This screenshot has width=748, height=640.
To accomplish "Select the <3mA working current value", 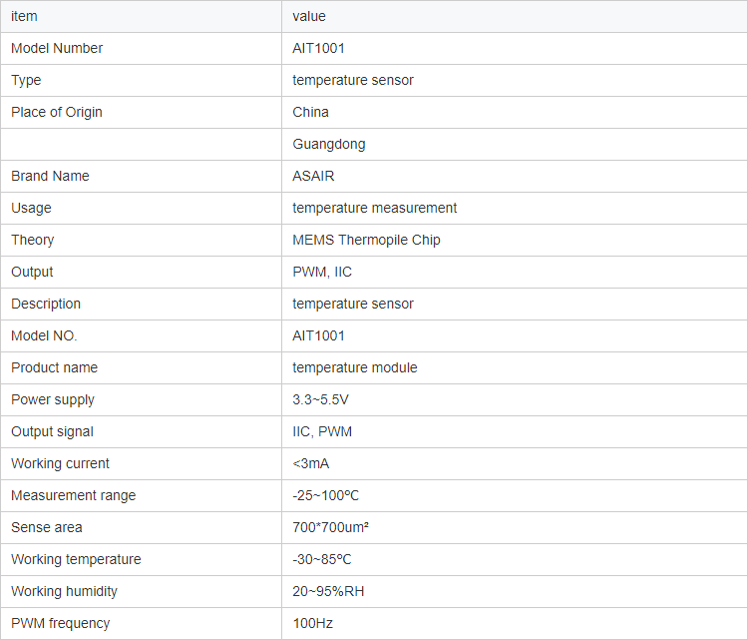I will 312,463.
